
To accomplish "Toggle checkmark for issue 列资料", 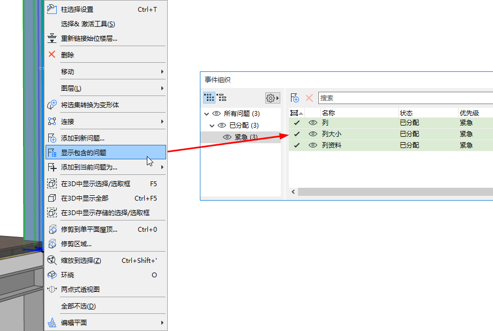I will (296, 145).
